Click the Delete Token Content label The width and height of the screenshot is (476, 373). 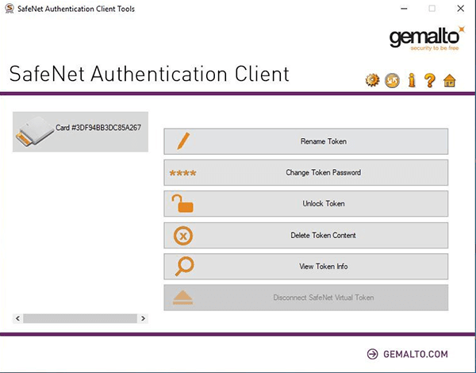coord(323,236)
